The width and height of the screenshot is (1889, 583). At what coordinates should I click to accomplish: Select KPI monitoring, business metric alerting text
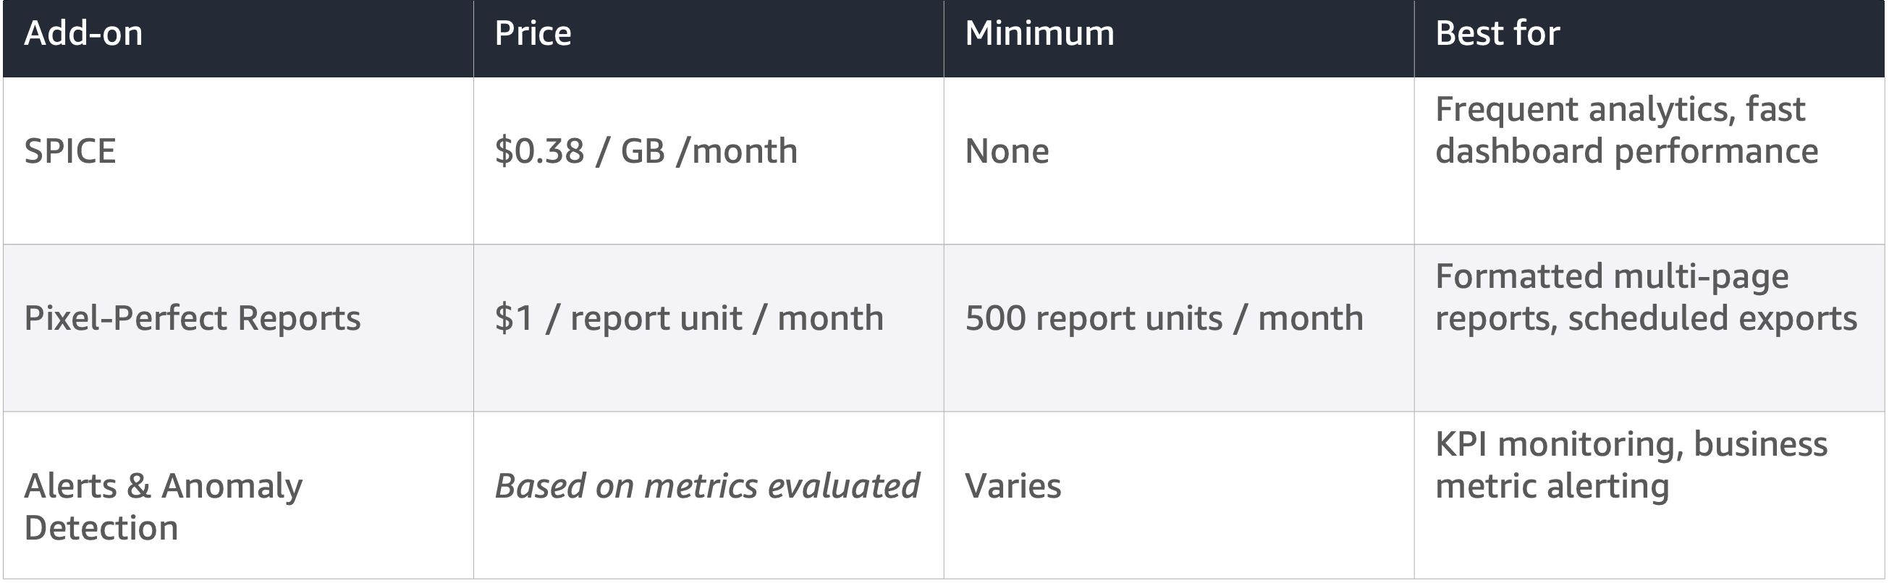click(1631, 465)
